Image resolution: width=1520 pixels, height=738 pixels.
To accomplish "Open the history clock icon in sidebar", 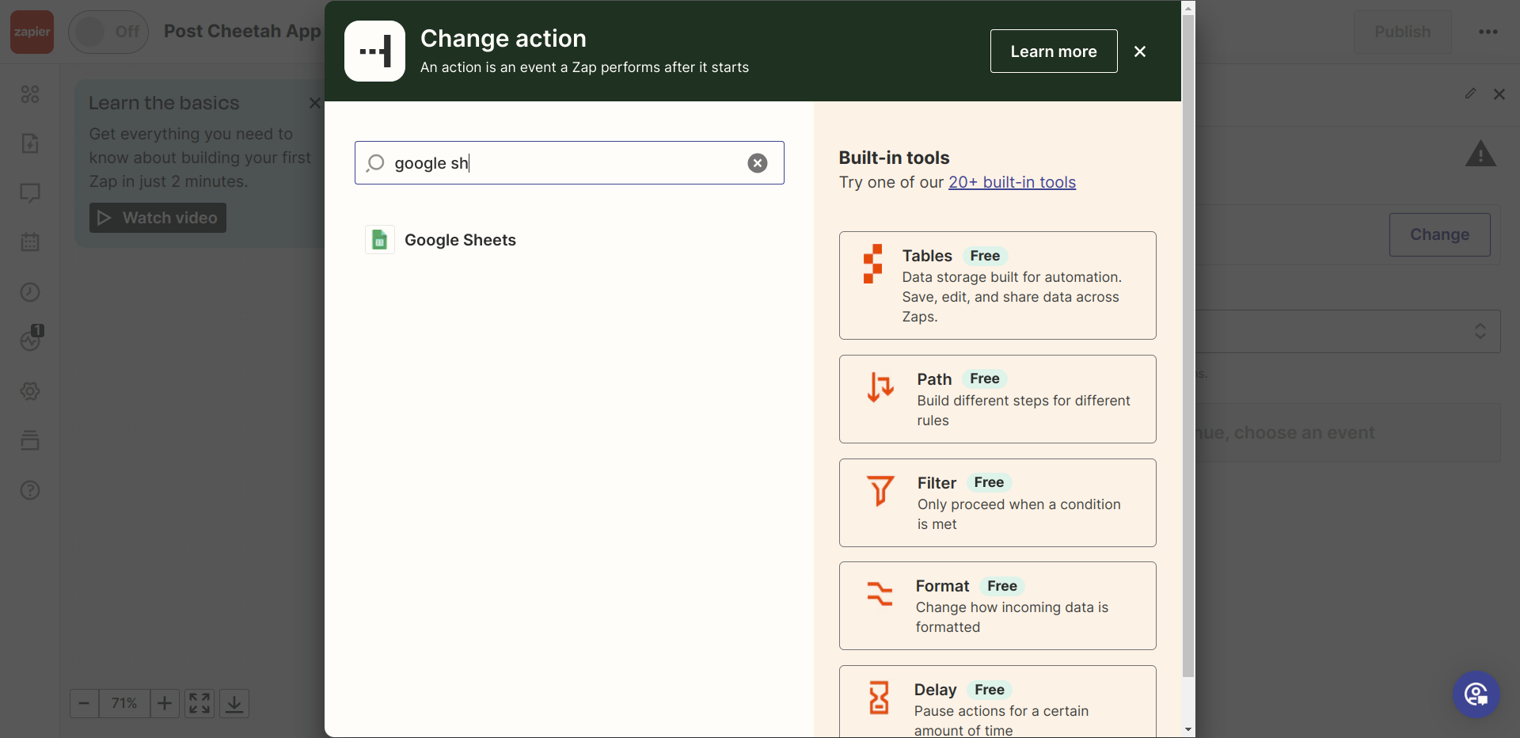I will pyautogui.click(x=30, y=292).
